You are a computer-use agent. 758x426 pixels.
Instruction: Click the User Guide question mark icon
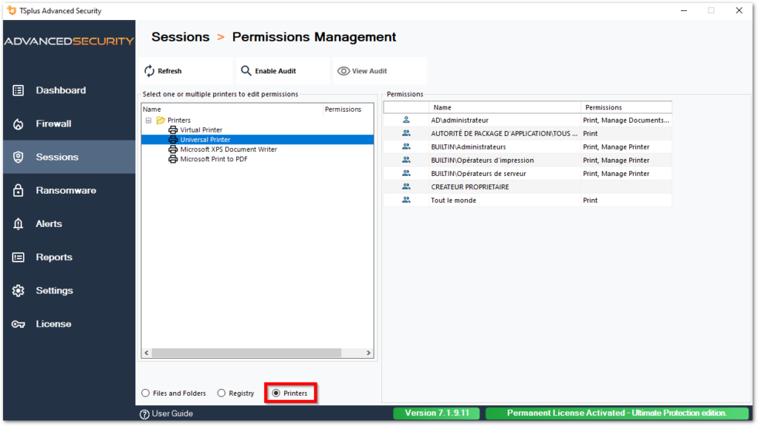coord(144,413)
